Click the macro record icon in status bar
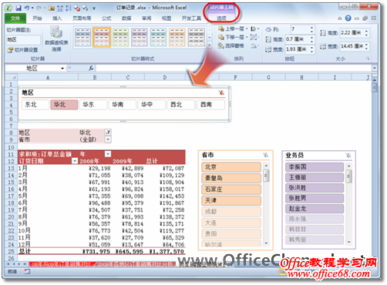This screenshot has width=387, height=285. 27,271
